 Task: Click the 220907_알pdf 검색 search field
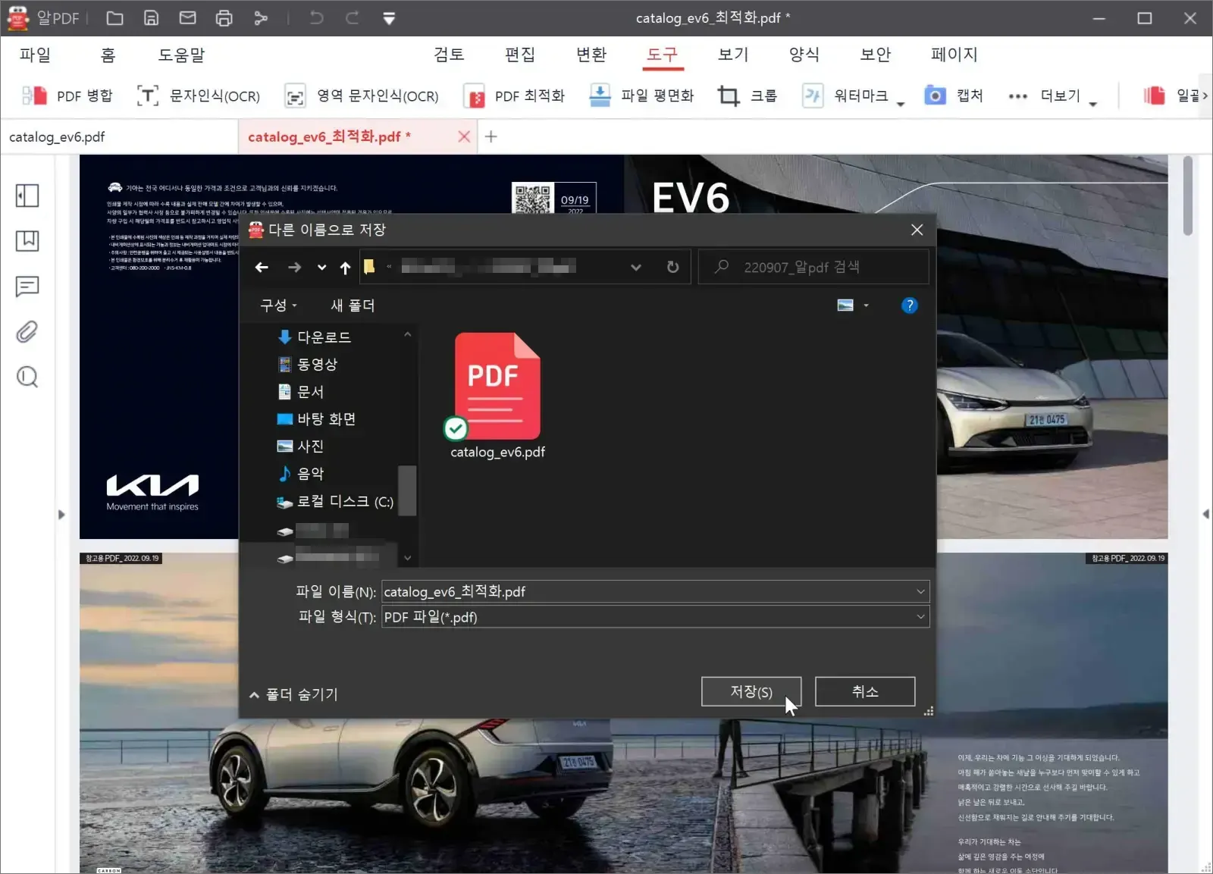tap(813, 267)
